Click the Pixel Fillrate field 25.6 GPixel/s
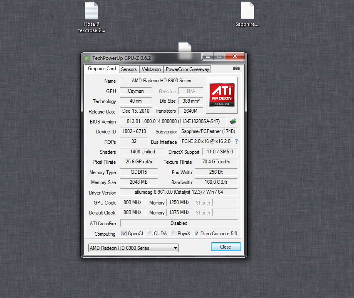The height and width of the screenshot is (298, 354). click(139, 162)
